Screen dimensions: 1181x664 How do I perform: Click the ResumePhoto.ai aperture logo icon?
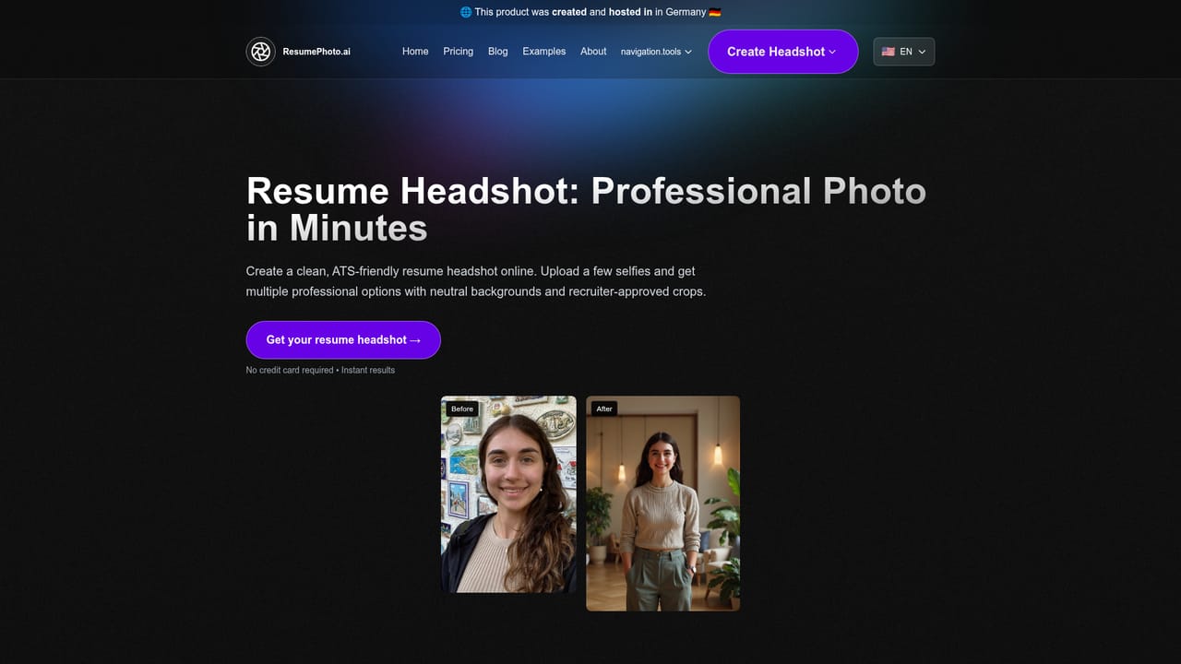coord(261,52)
